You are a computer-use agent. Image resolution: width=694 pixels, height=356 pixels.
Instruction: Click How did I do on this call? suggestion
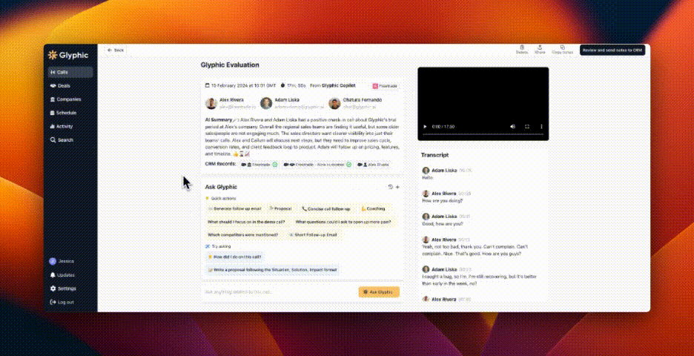tap(235, 257)
